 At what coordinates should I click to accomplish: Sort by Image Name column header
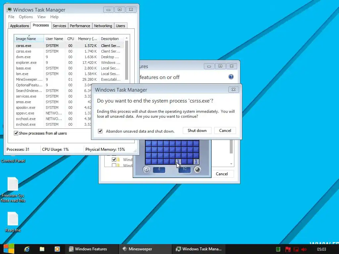tap(29, 39)
